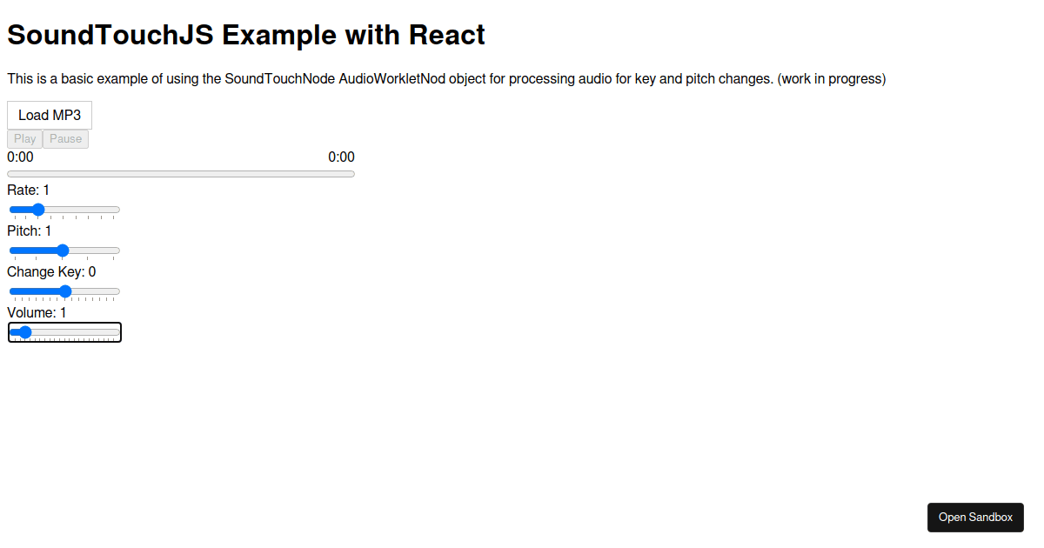The height and width of the screenshot is (548, 1044).
Task: Select the 'Pitch: 1' label
Action: coord(29,231)
